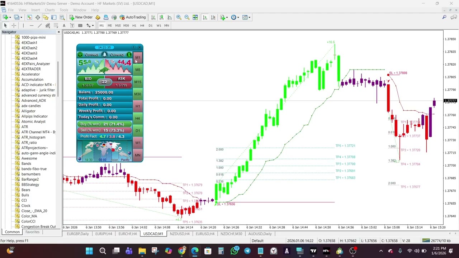459x258 pixels.
Task: Close the floating dashboard panel
Action: tap(139, 47)
